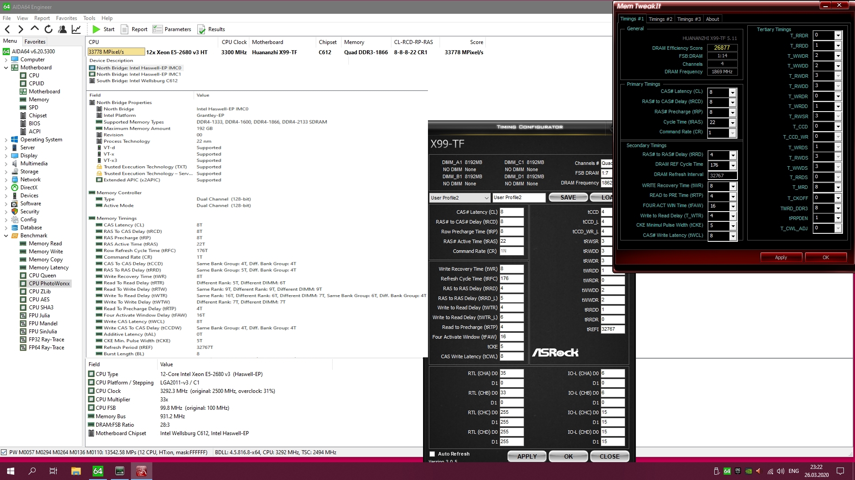Collapse the Benchmark tree node
Screen dimensions: 855x480
[6, 236]
